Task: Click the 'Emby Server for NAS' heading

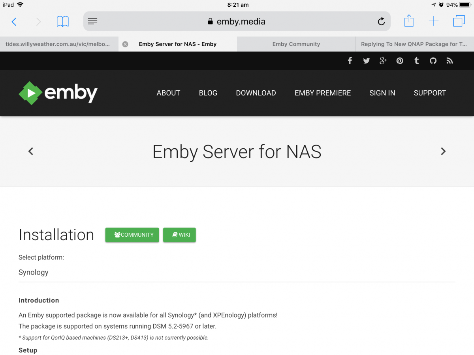Action: (237, 152)
